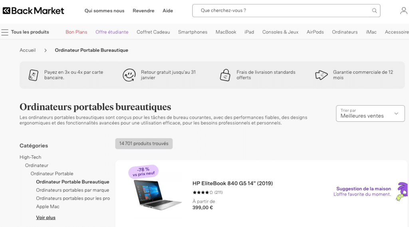Go to Coffret Cadeau category
This screenshot has height=227, width=409.
[x=153, y=32]
